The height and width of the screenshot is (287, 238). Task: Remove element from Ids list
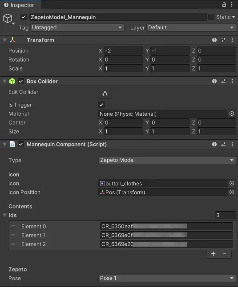(224, 254)
